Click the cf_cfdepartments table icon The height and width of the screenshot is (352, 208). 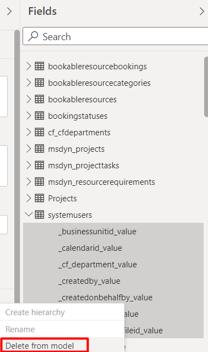(39, 132)
